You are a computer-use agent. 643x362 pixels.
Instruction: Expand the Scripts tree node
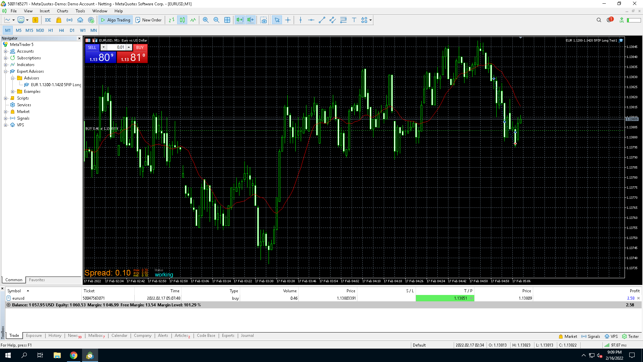[x=6, y=98]
